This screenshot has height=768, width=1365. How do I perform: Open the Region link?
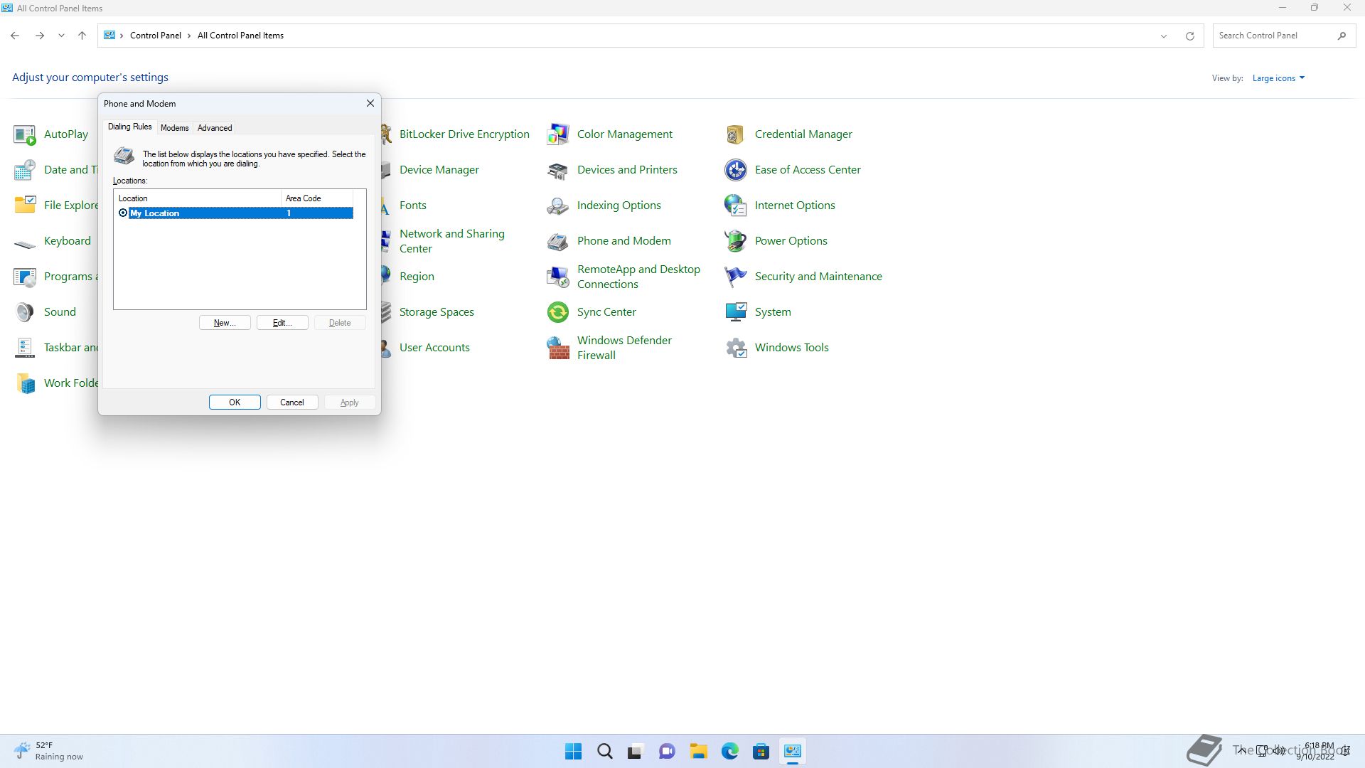[x=417, y=277]
